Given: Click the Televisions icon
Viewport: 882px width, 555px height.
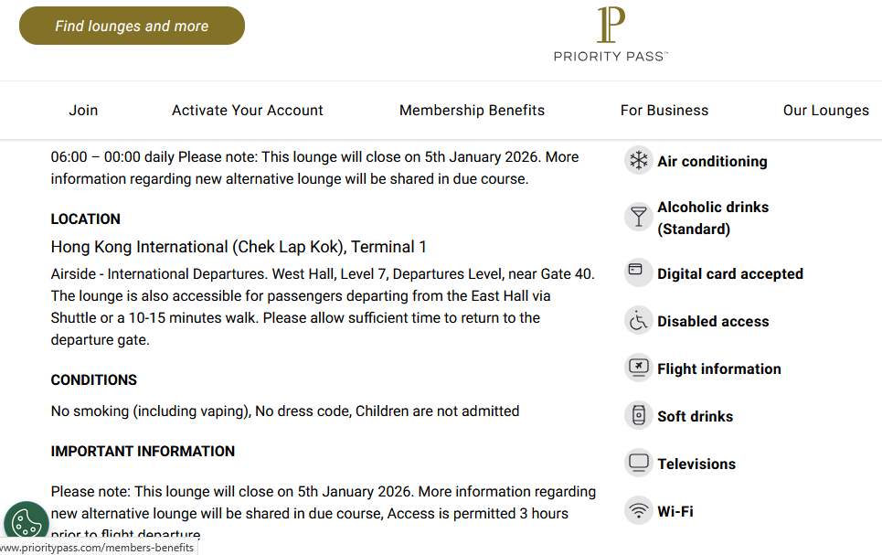Looking at the screenshot, I should point(638,463).
